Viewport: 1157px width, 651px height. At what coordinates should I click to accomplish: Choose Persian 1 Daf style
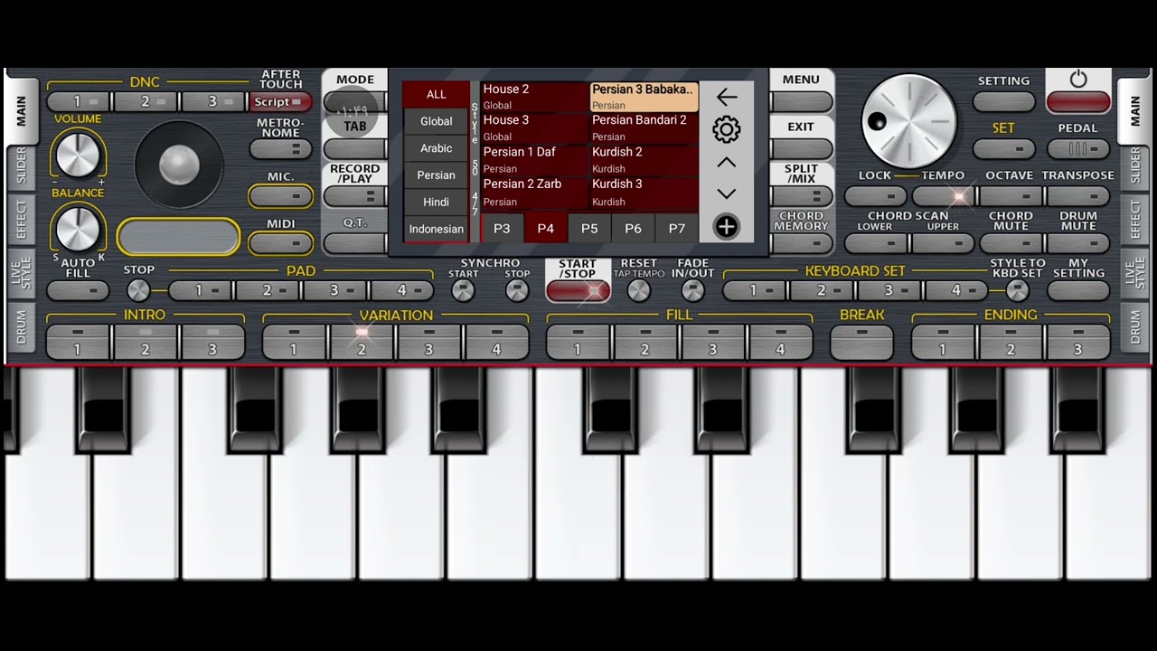535,159
